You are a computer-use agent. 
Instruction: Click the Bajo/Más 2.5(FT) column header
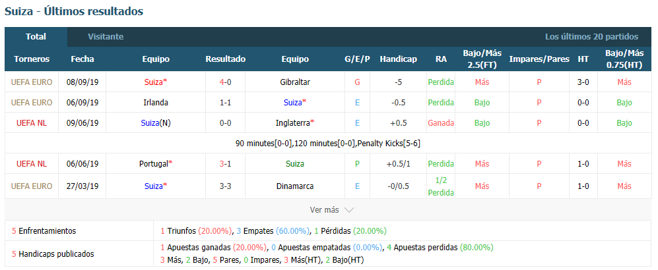[482, 59]
